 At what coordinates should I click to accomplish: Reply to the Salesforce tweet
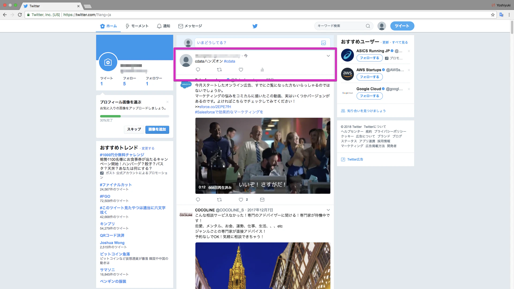point(198,200)
